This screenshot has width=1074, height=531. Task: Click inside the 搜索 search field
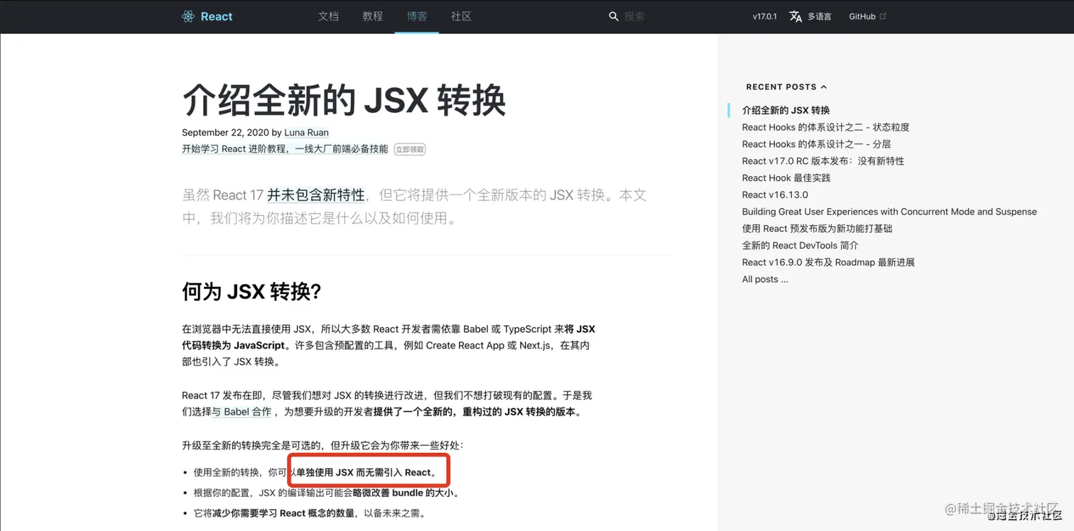[x=634, y=16]
